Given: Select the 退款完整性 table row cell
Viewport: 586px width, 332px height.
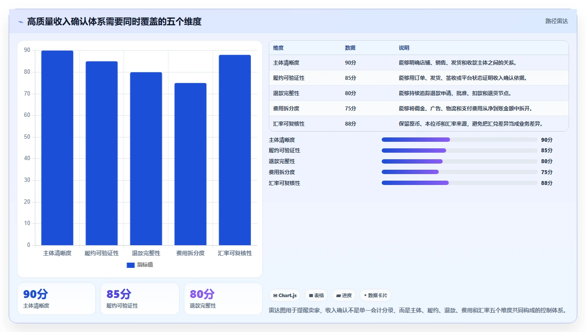Looking at the screenshot, I should (286, 93).
